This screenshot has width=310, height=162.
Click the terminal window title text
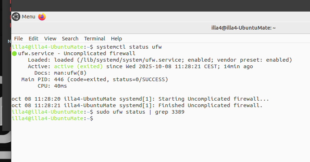tap(243, 28)
